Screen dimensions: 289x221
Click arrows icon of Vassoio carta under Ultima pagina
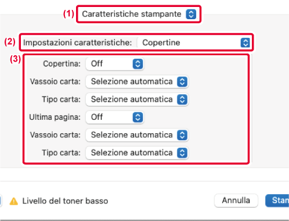pos(182,135)
